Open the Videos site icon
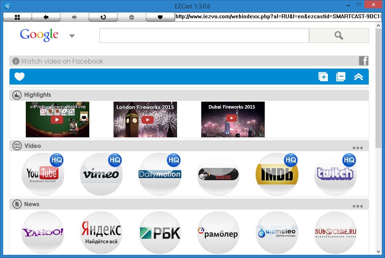385x258 pixels. coord(218,174)
